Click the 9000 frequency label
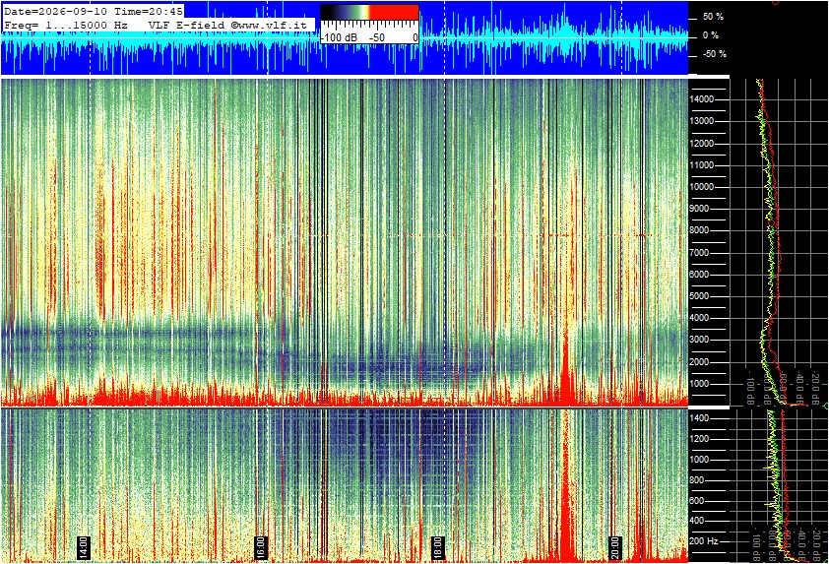Screen dimensions: 829x564 [699, 209]
